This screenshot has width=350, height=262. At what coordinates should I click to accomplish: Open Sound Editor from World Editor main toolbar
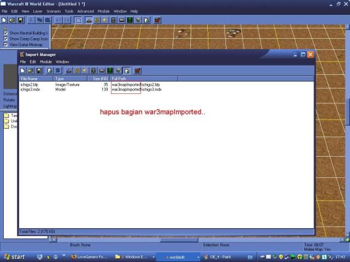coord(105,20)
